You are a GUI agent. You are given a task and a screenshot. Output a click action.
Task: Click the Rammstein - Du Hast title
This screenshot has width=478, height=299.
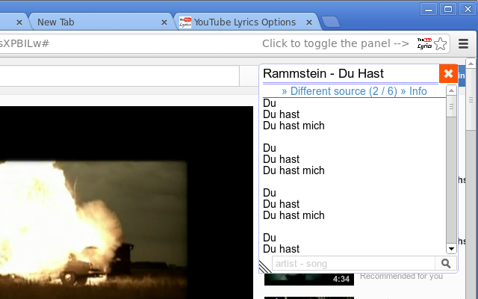pos(323,73)
